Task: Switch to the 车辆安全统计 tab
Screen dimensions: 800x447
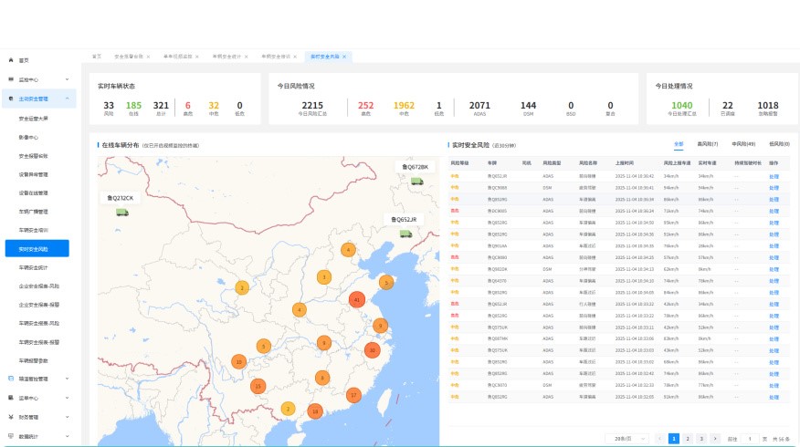Action: [226, 57]
